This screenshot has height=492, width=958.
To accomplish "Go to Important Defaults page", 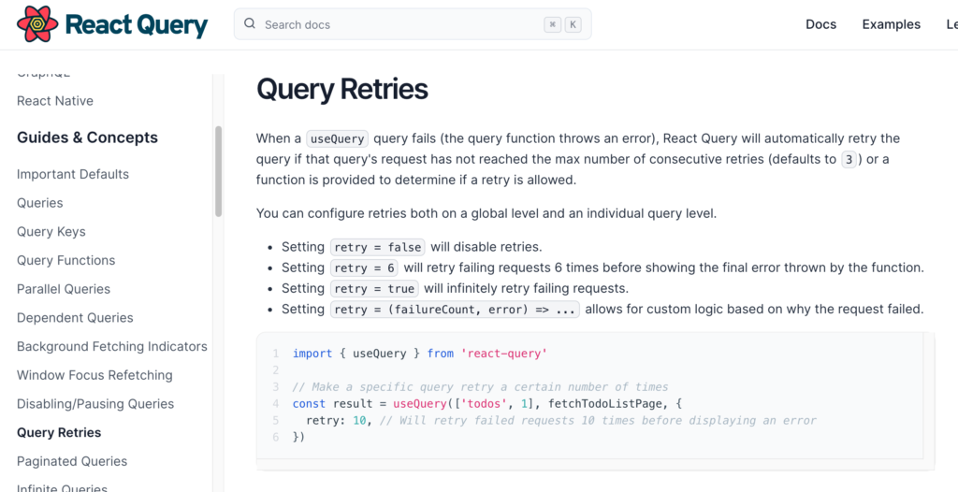I will (x=73, y=174).
